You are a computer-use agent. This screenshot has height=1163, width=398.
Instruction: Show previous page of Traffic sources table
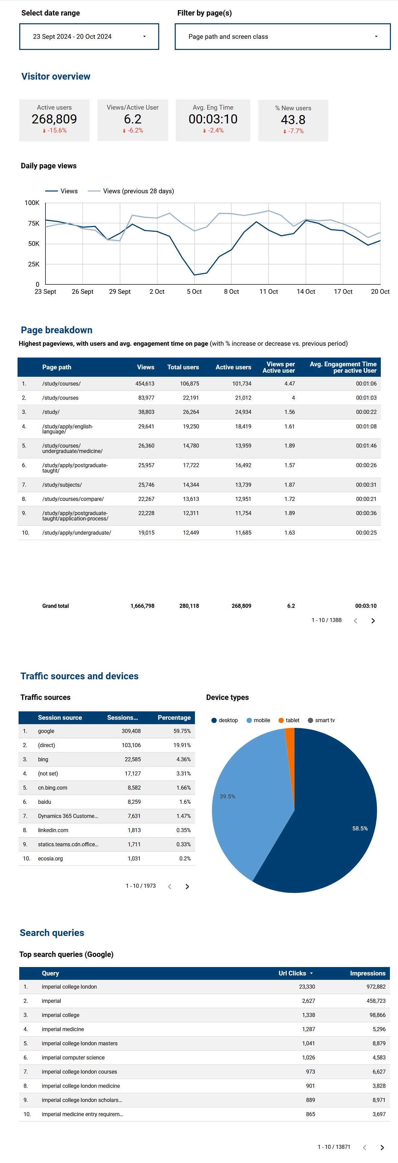170,887
